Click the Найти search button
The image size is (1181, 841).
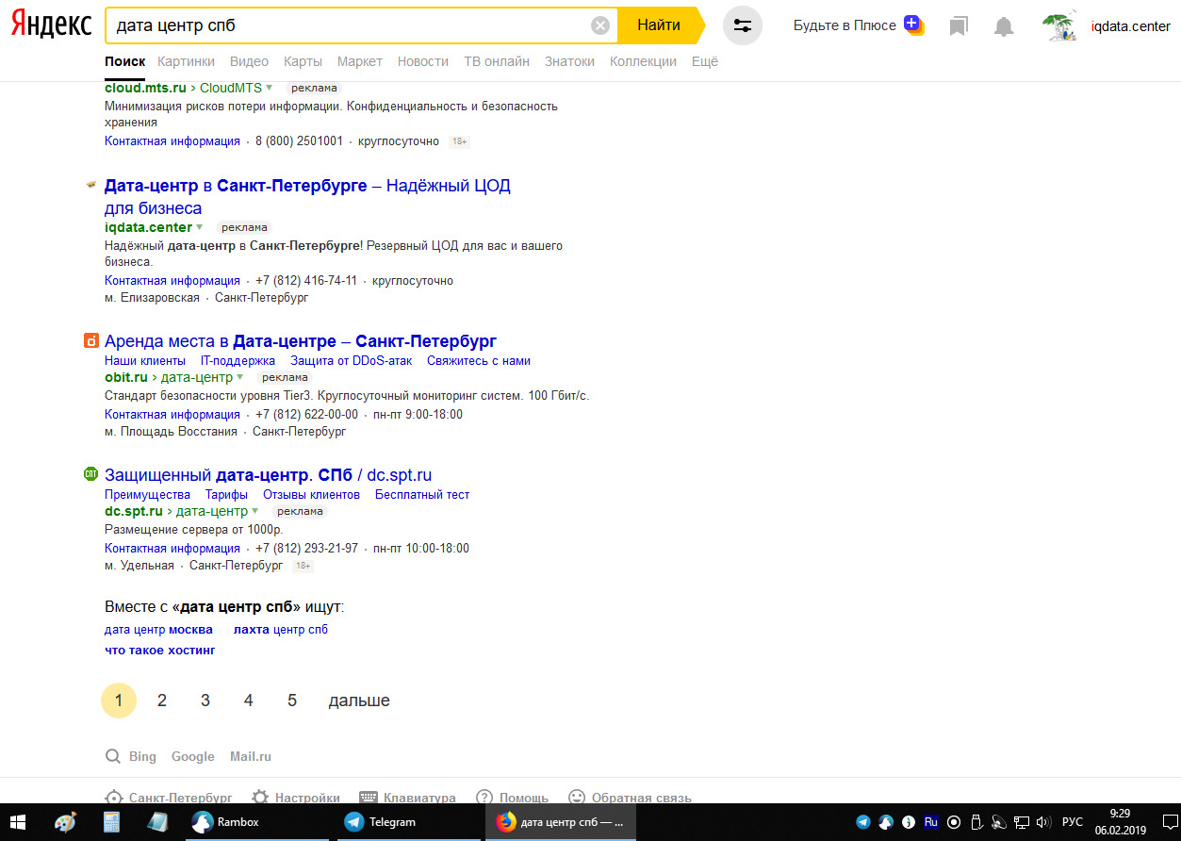[659, 25]
